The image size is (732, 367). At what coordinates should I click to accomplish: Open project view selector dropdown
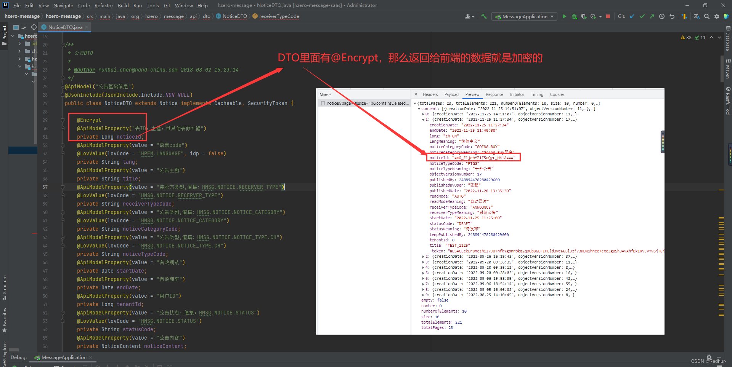[20, 27]
